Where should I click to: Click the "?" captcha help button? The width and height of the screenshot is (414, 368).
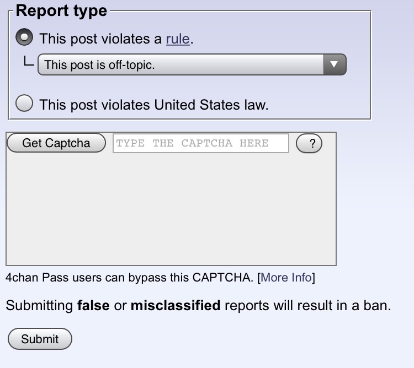coord(309,143)
